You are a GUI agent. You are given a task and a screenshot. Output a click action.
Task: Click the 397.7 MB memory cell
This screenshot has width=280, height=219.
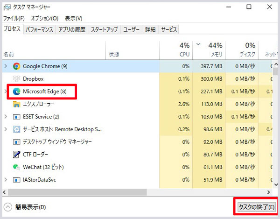209,66
